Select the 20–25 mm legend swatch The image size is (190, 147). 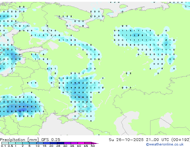54,143
